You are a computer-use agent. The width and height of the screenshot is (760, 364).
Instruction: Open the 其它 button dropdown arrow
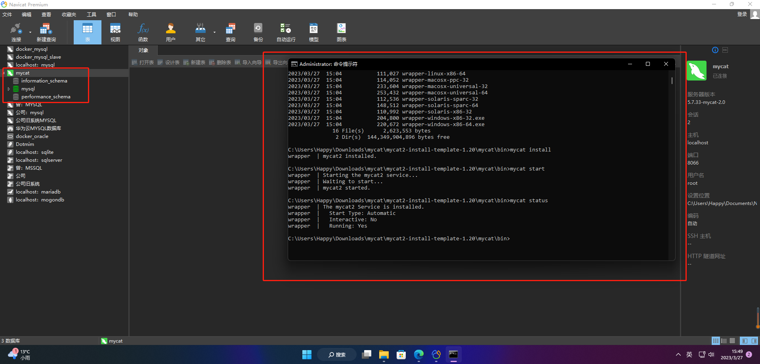tap(214, 32)
